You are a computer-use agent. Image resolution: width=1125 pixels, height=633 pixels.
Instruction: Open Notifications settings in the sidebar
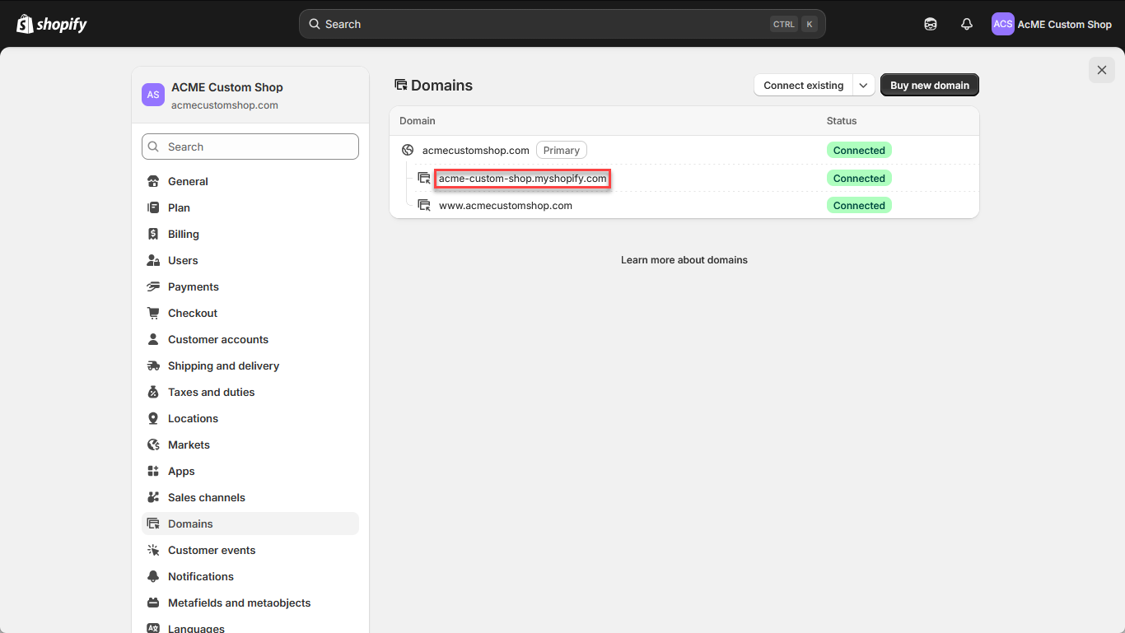tap(250, 576)
